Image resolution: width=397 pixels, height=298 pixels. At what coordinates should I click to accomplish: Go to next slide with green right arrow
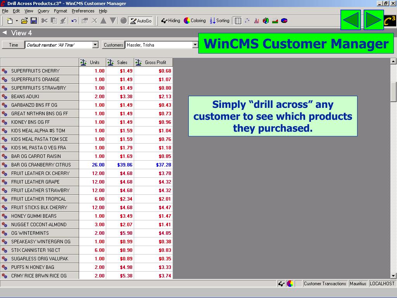[374, 20]
